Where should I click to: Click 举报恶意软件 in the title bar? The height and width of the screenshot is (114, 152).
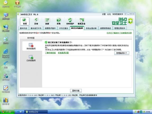(x=118, y=14)
